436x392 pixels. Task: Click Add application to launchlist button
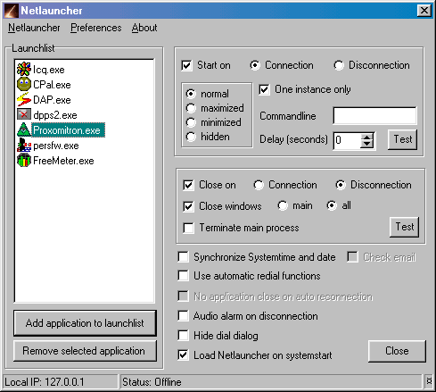[85, 323]
